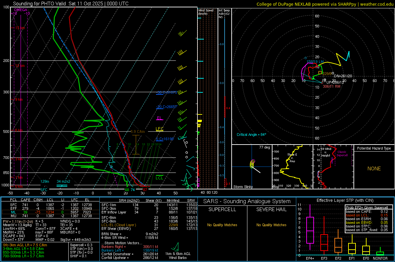Click the 'Wind Speed (knots)' panel header

(206, 12)
